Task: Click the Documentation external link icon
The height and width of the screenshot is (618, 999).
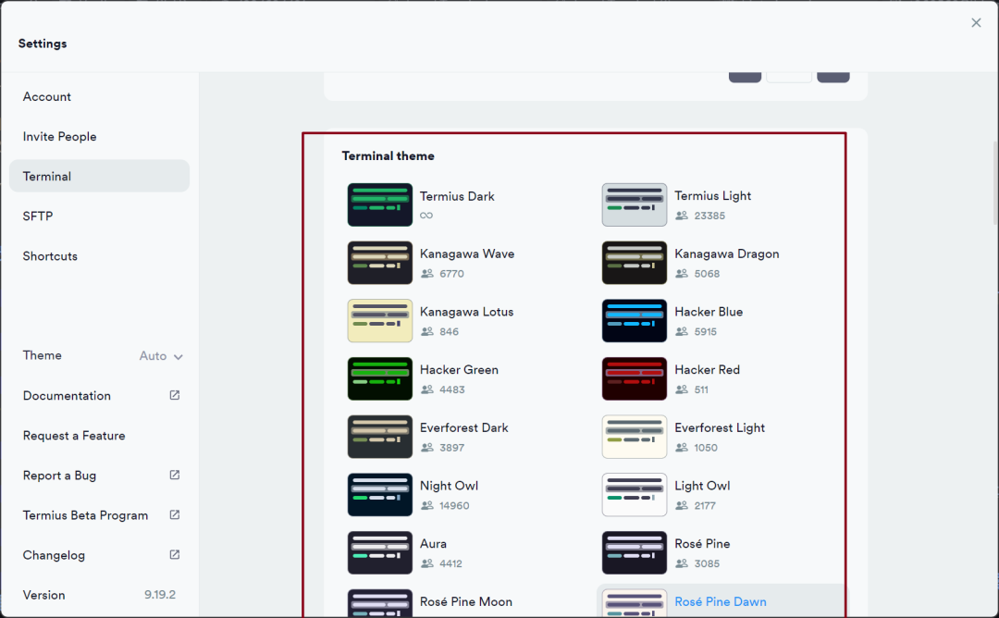Action: [x=175, y=396]
